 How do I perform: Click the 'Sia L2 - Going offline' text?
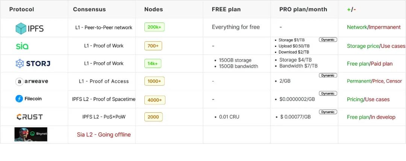point(104,135)
